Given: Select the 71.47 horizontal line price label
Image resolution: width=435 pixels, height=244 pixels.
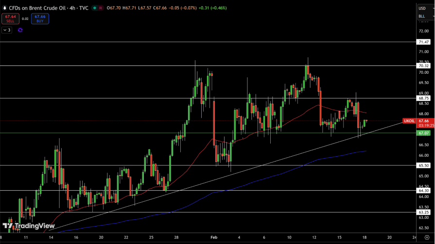Looking at the screenshot, I should coord(423,42).
